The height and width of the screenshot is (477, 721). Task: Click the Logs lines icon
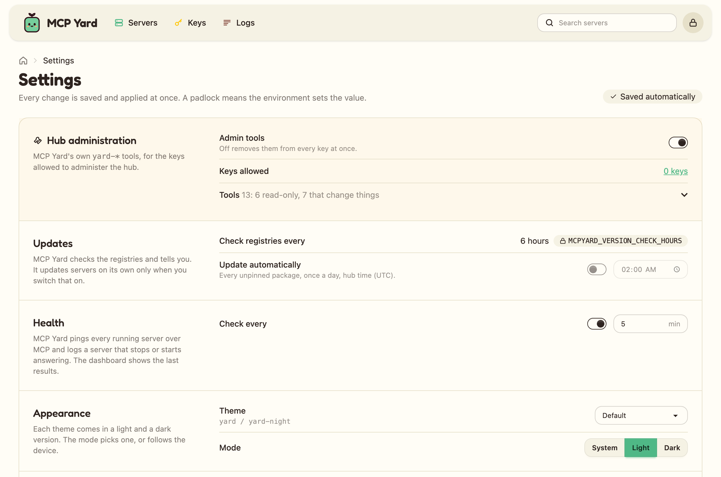pyautogui.click(x=227, y=23)
